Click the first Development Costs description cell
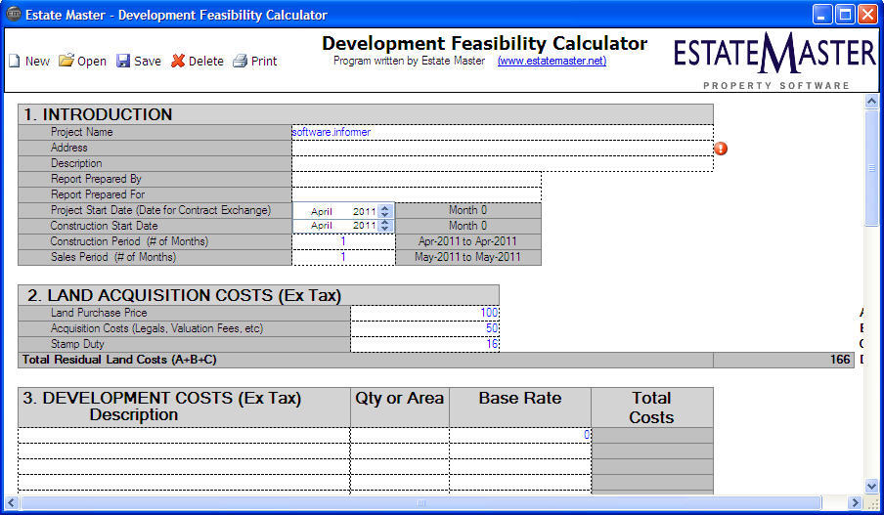 184,435
